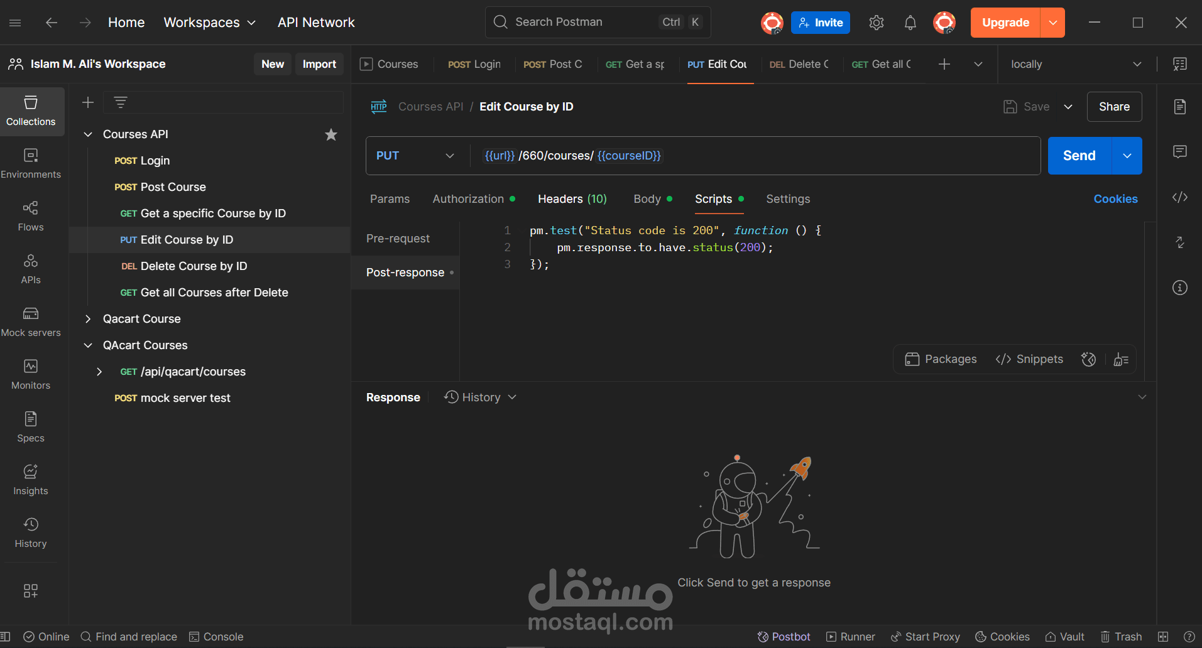Open the Monitors sidebar panel
This screenshot has width=1202, height=648.
pos(31,375)
